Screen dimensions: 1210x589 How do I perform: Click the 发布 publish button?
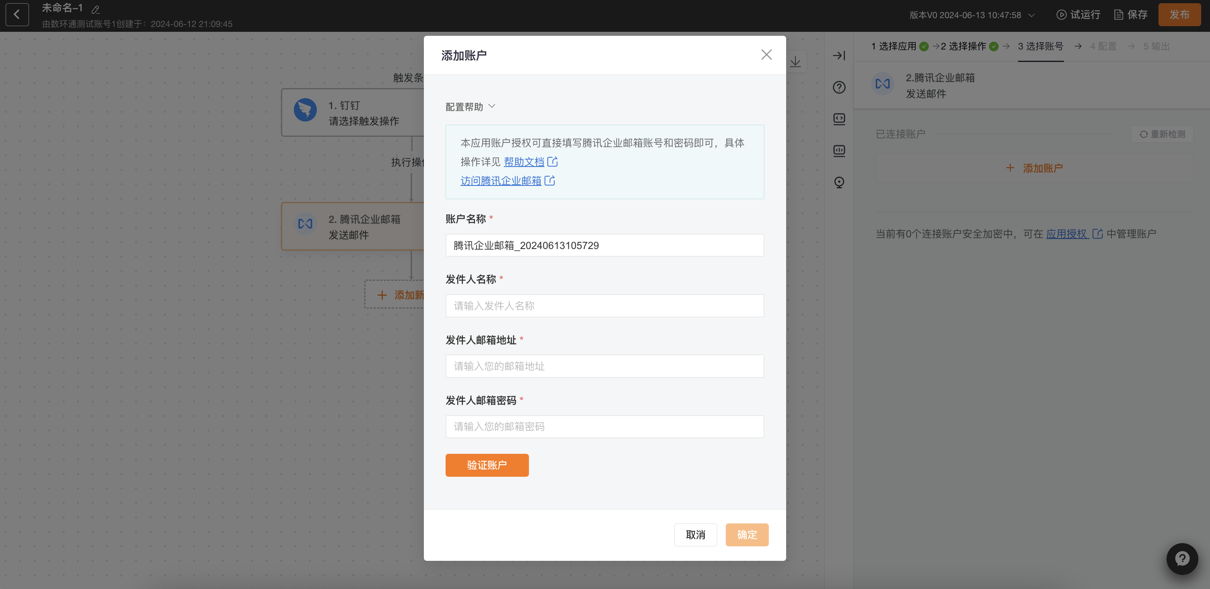[x=1179, y=14]
